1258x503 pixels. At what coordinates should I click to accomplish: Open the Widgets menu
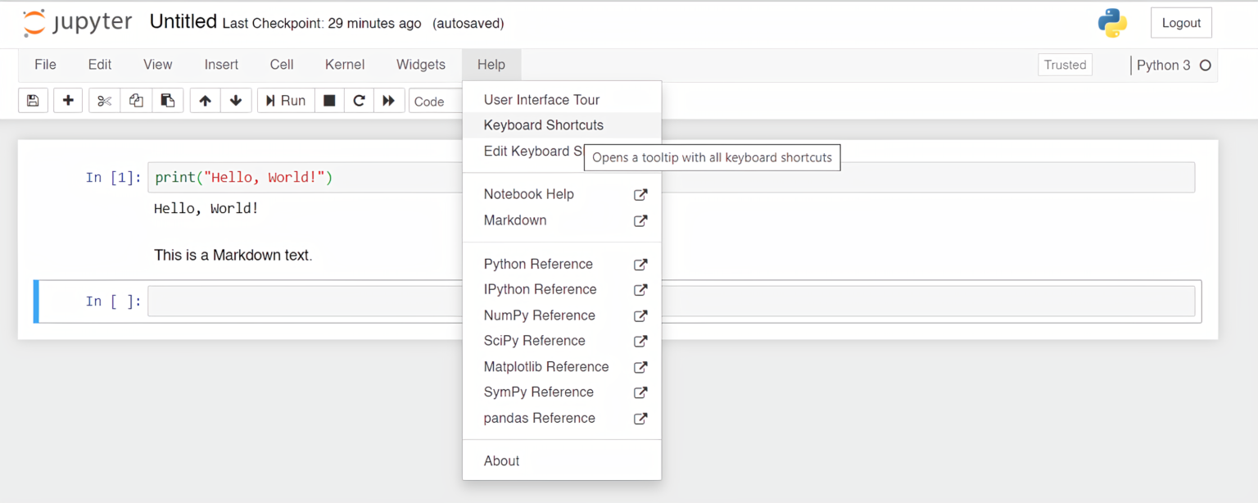[421, 65]
